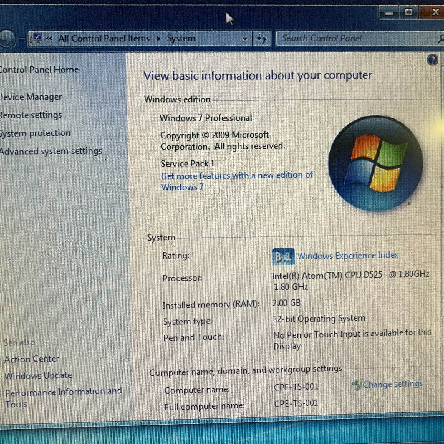Open Windows Update under See also
This screenshot has width=444, height=444.
pos(38,375)
